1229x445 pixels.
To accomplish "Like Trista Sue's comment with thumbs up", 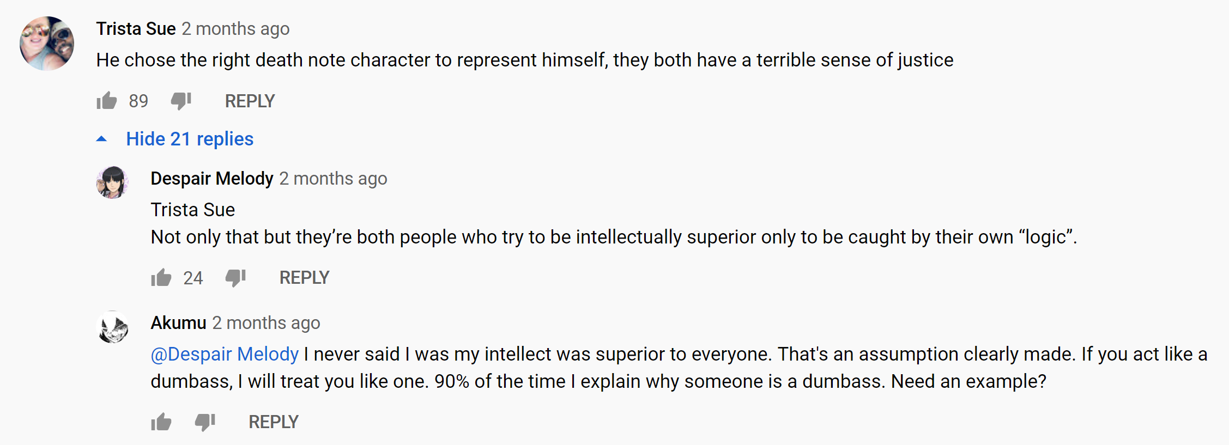I will (x=107, y=101).
